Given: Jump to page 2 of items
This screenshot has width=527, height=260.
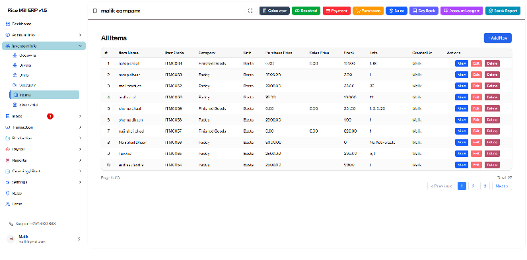Looking at the screenshot, I should (473, 186).
